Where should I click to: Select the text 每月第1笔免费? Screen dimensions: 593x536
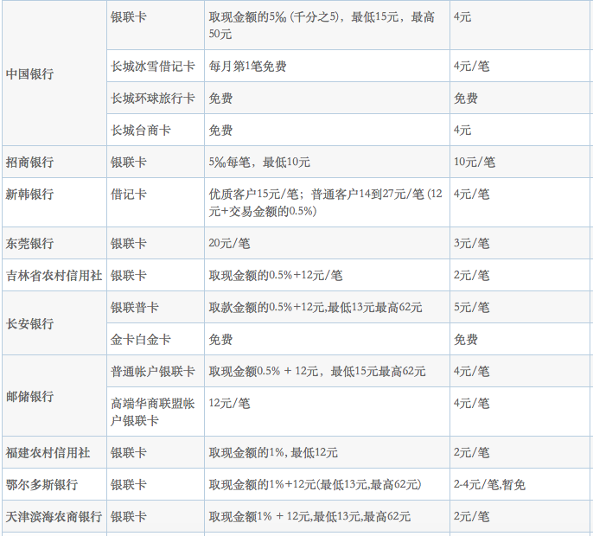[x=247, y=67]
